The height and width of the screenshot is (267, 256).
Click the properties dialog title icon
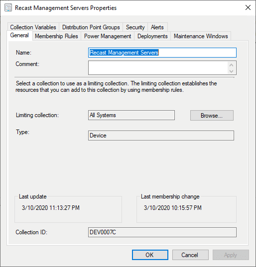8,8
